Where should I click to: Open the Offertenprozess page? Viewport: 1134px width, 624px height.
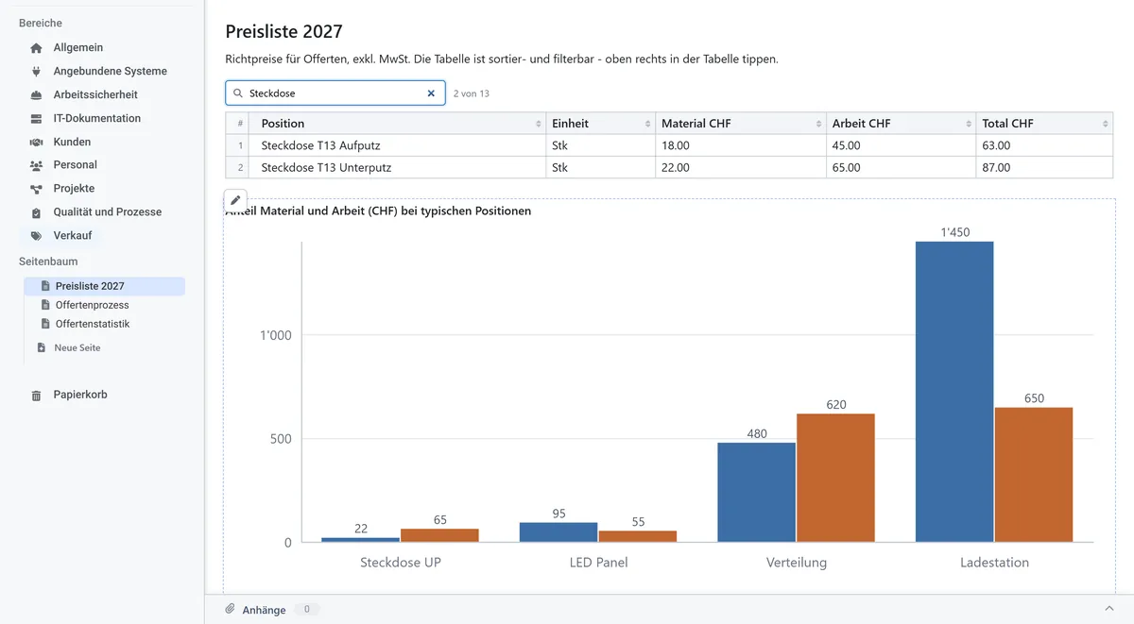[92, 305]
